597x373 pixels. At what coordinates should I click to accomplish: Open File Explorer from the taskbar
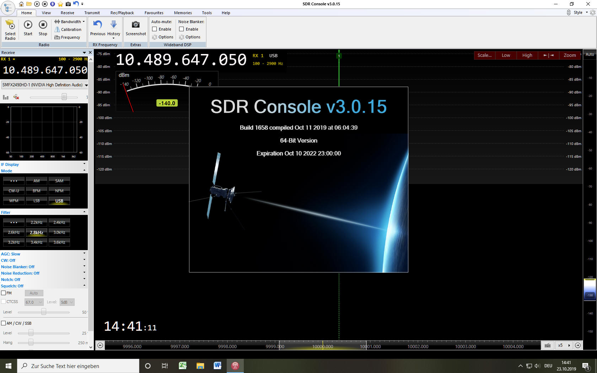click(200, 366)
